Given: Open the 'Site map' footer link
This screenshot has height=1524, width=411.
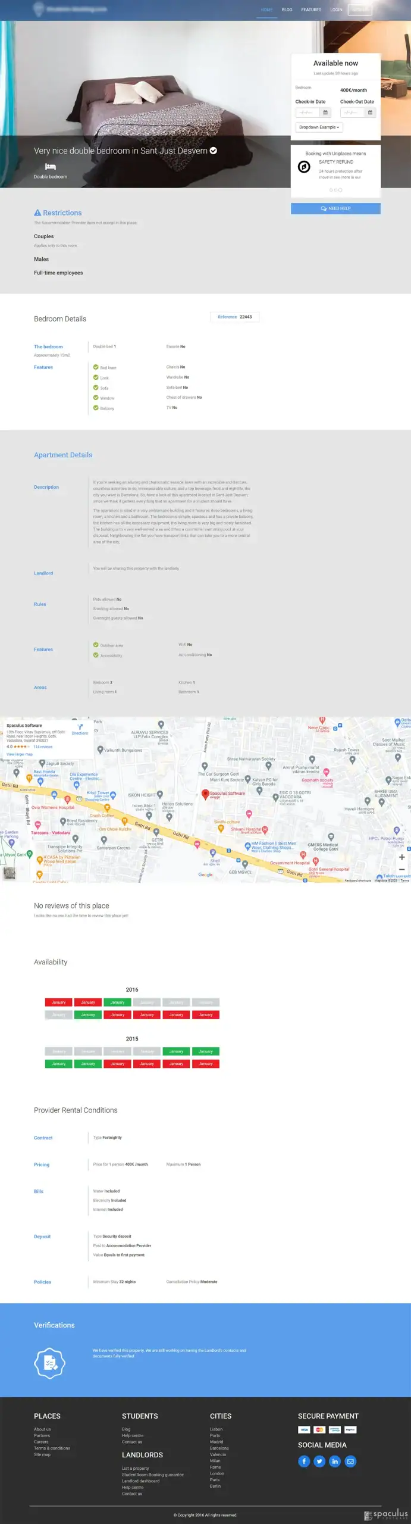Looking at the screenshot, I should pyautogui.click(x=42, y=1454).
